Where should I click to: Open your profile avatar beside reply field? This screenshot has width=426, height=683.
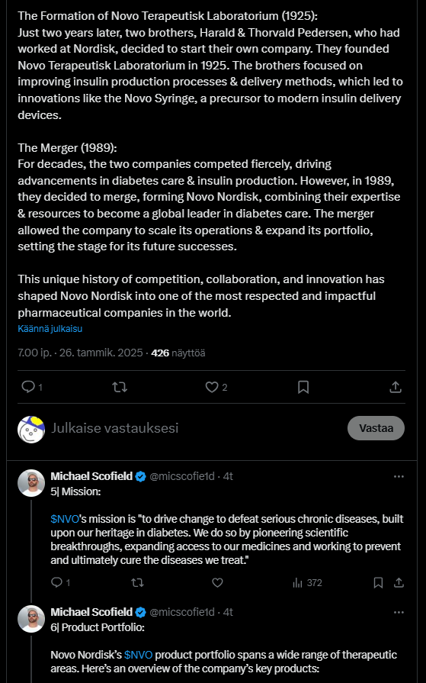point(31,429)
